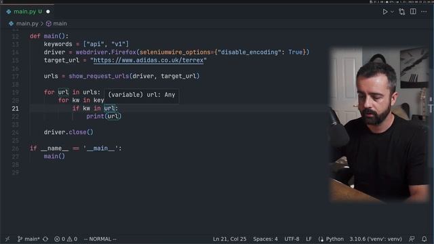Change end of line sequence LF
The height and width of the screenshot is (244, 434).
pos(309,239)
